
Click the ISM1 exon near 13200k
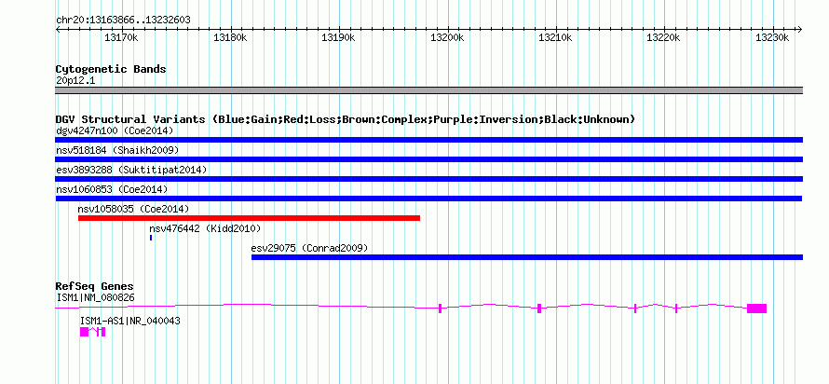click(440, 309)
